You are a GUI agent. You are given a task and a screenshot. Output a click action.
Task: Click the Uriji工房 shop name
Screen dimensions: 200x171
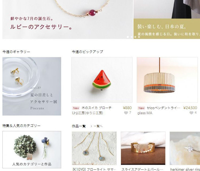(88, 113)
